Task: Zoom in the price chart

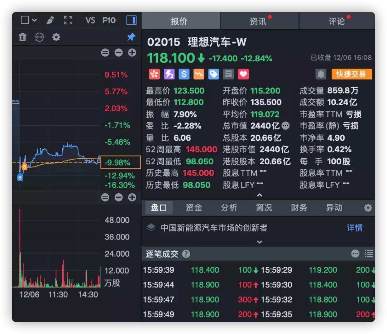Action: pos(132,53)
